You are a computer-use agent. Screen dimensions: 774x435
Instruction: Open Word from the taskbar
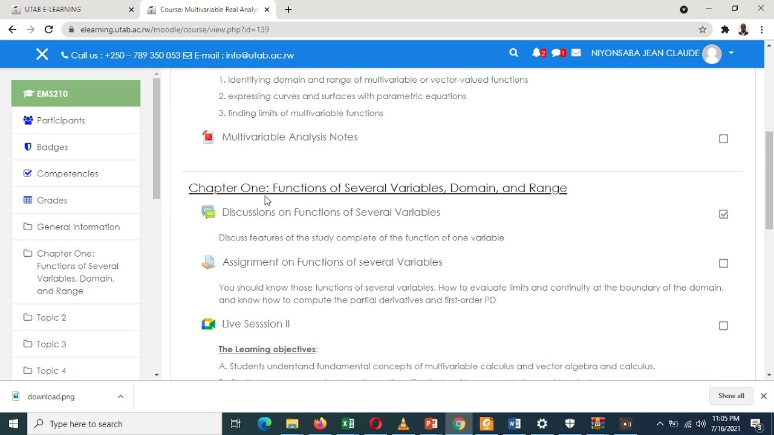pos(515,424)
